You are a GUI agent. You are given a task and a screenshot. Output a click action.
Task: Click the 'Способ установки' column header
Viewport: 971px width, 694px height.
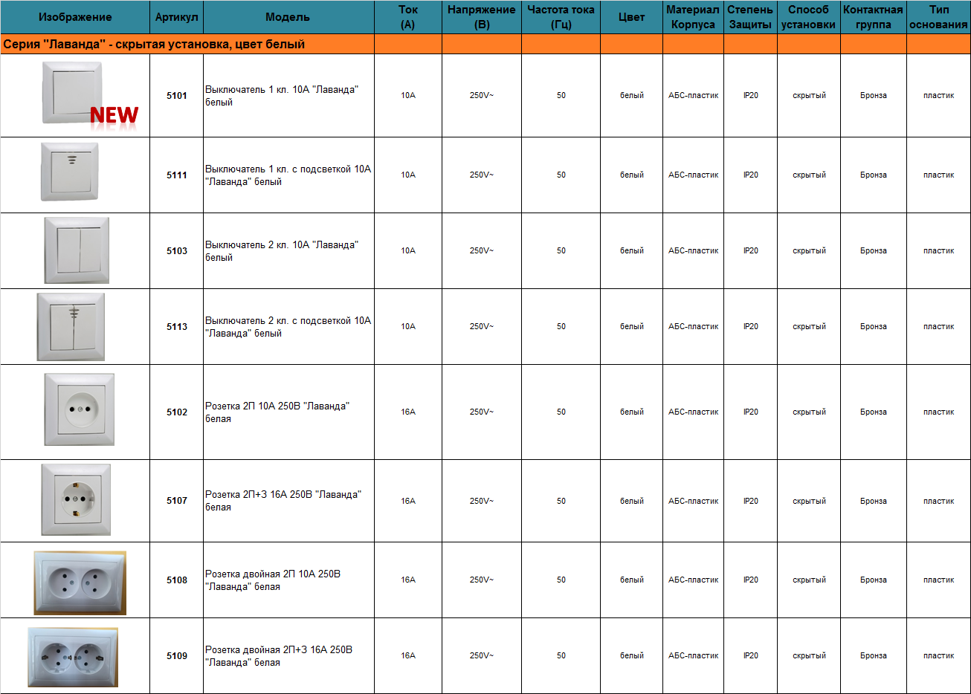[809, 17]
